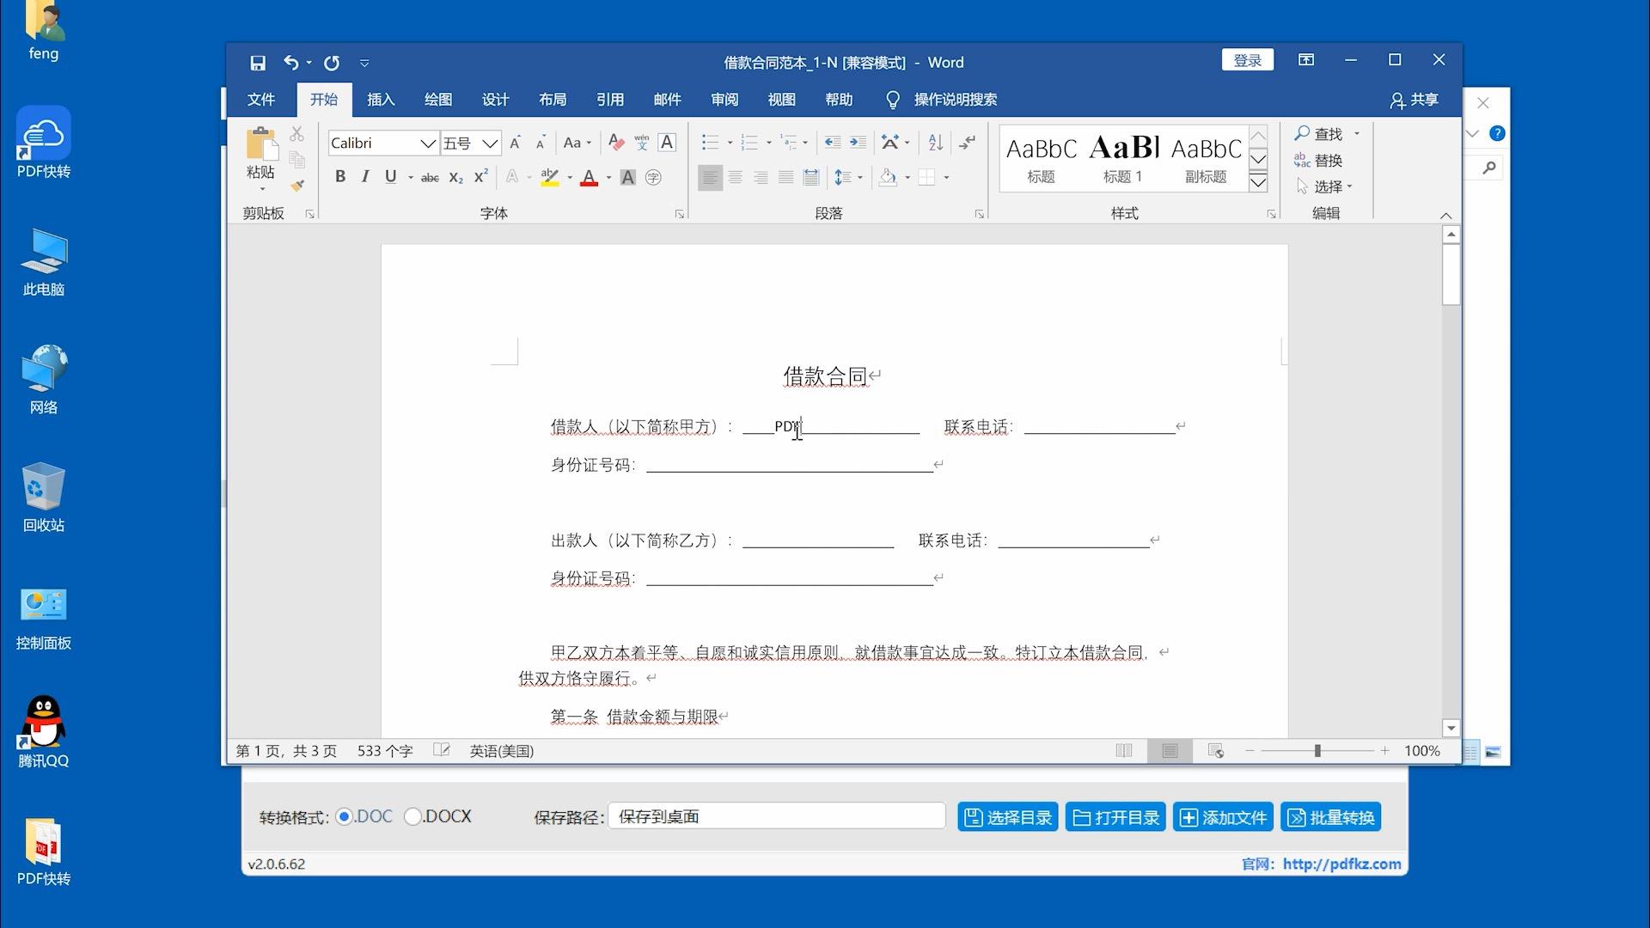Apply character border icon
This screenshot has width=1650, height=928.
pyautogui.click(x=667, y=143)
